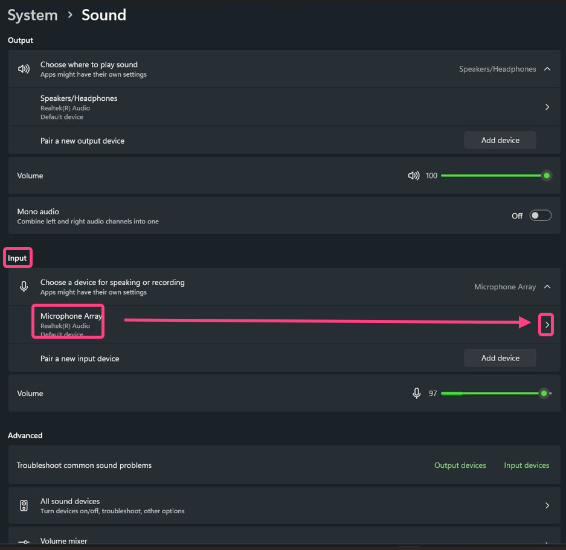Image resolution: width=566 pixels, height=550 pixels.
Task: Click the microphone input Volume slider handle
Action: 544,393
